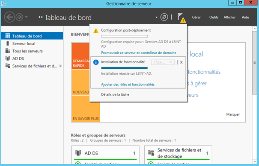This screenshot has width=259, height=166.
Task: Click Promouvoir ce serveur en contrôleur de domaine
Action: [139, 52]
